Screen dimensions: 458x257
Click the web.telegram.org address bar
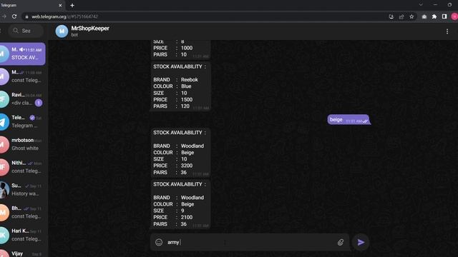(x=205, y=16)
